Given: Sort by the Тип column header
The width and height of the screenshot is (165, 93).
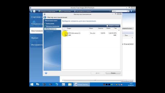Looking at the screenshot, I should 116,28.
